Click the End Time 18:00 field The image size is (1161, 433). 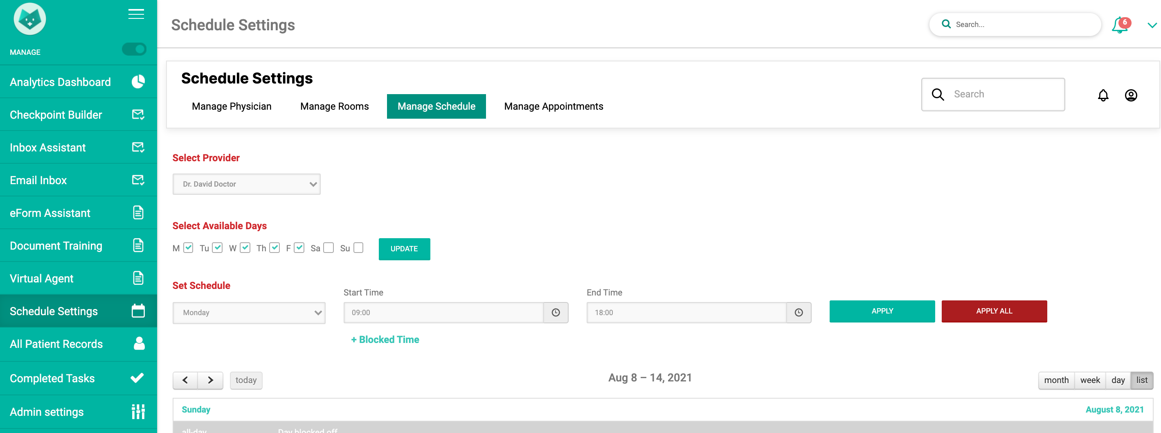(687, 313)
